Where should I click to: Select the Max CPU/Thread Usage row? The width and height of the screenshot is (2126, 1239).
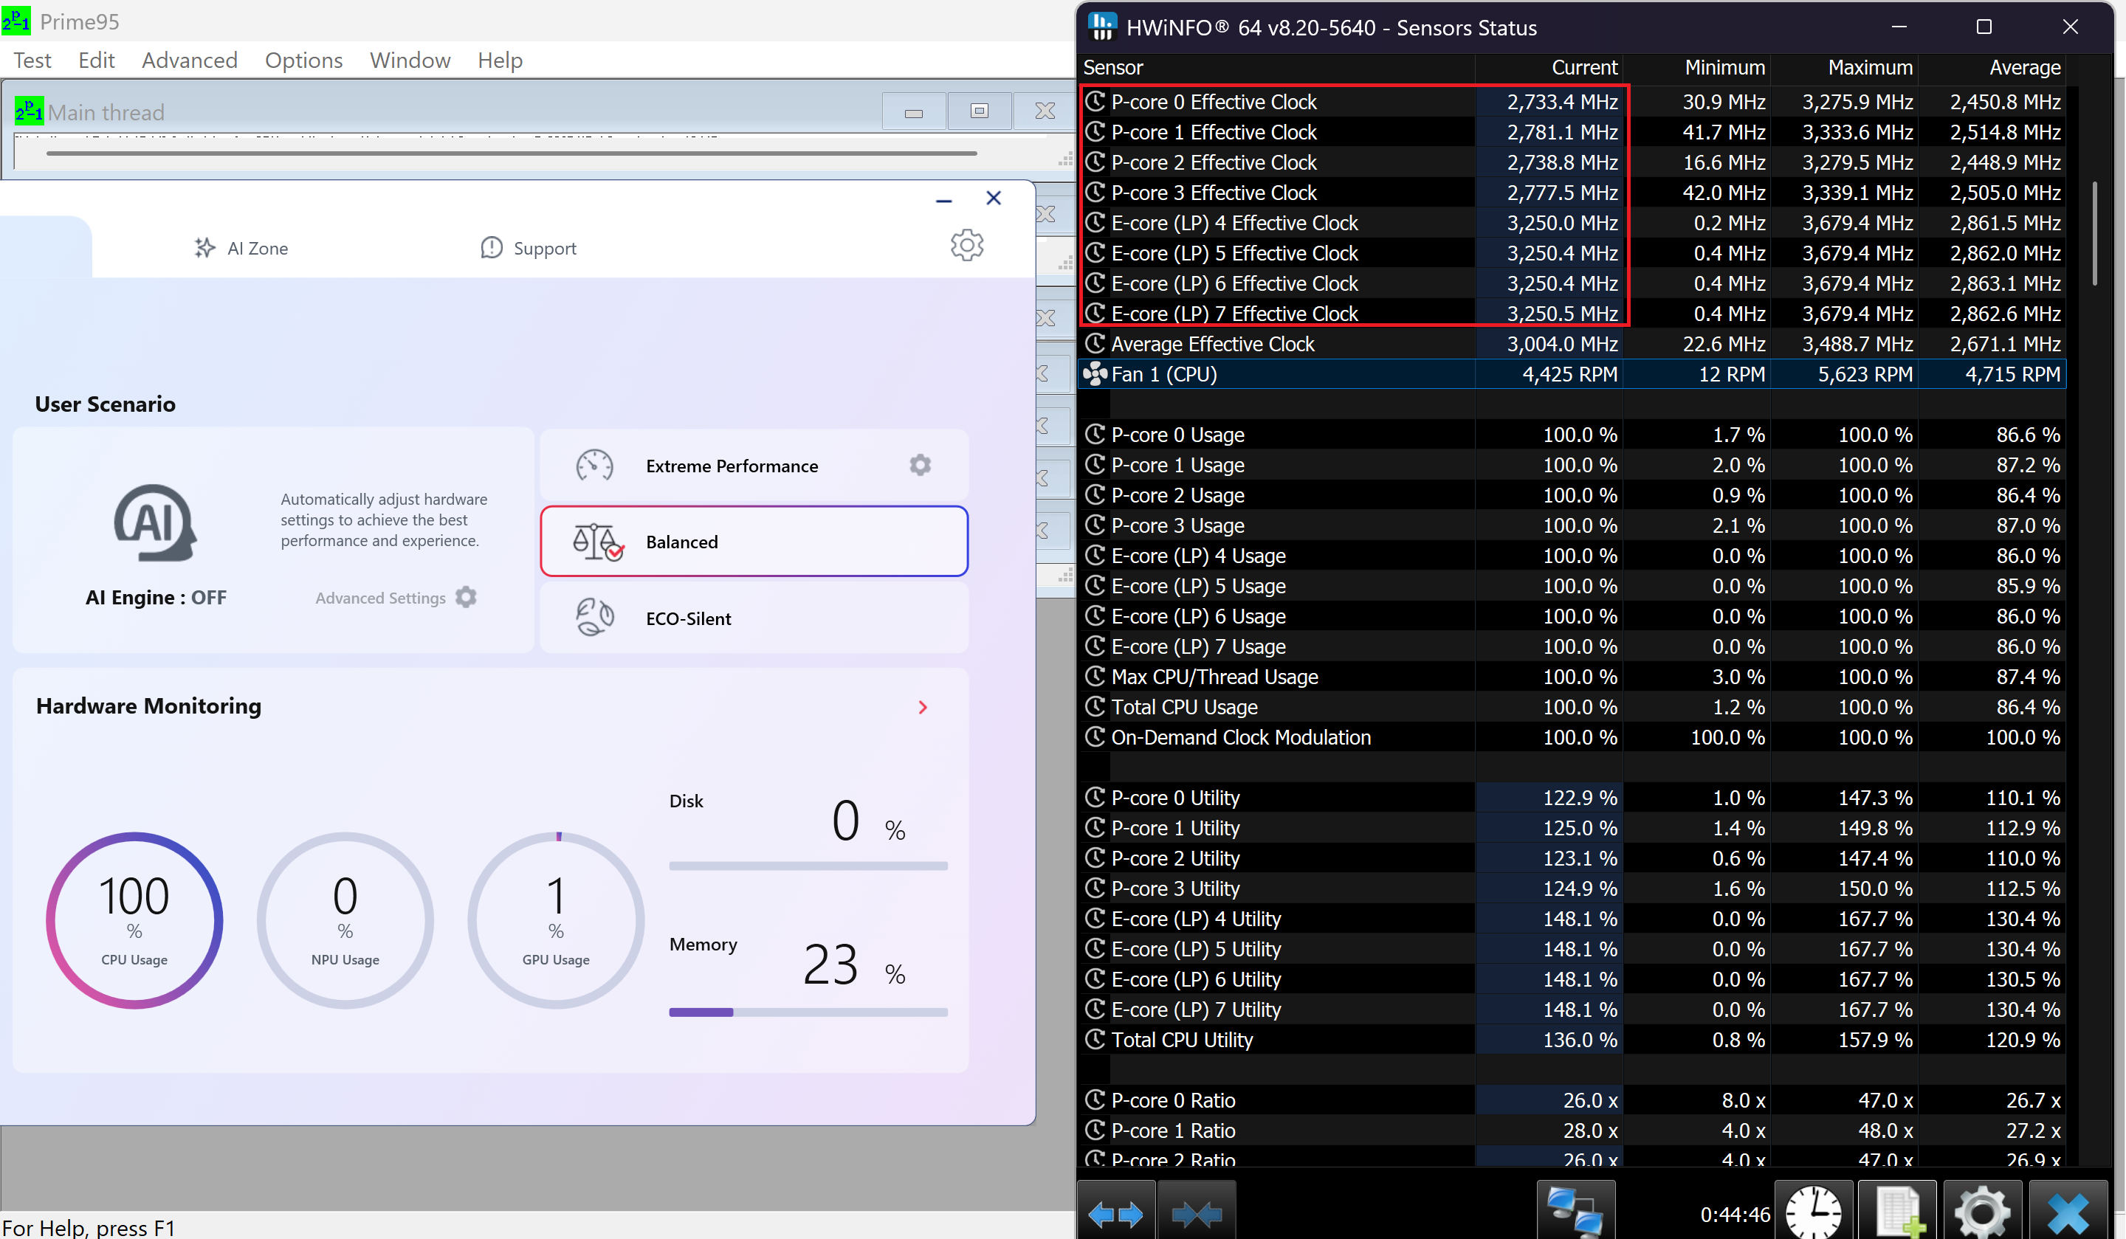pyautogui.click(x=1572, y=677)
